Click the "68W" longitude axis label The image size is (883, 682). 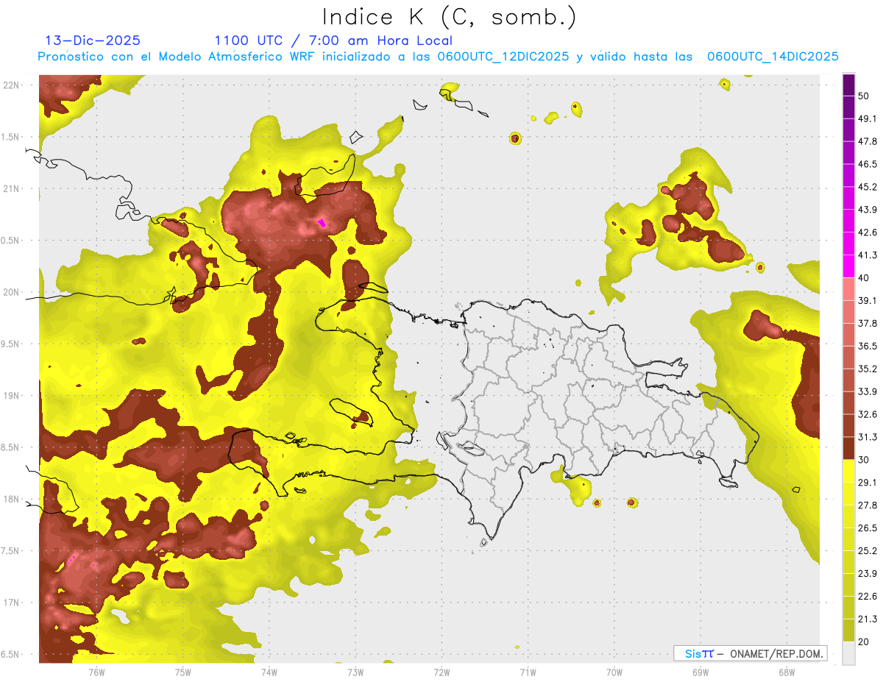[786, 672]
